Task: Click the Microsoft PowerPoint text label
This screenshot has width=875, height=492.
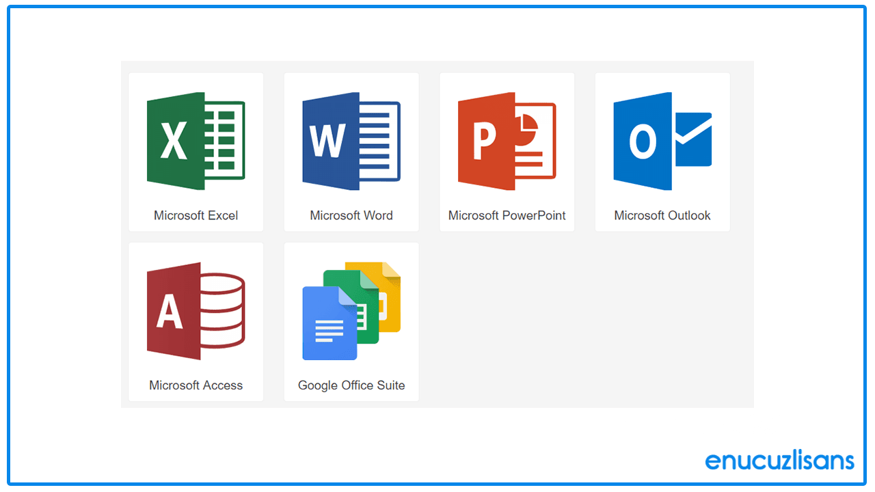Action: (x=507, y=215)
